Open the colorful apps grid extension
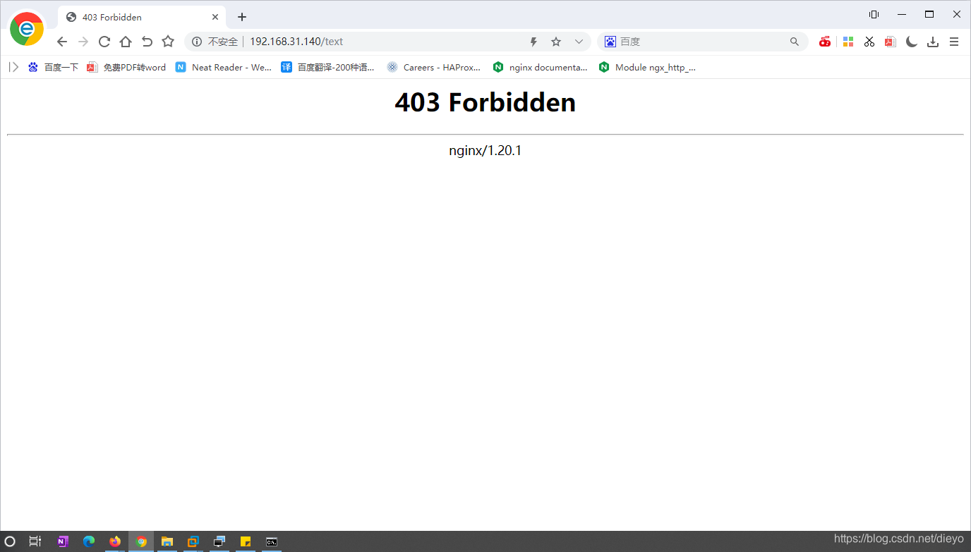Image resolution: width=971 pixels, height=552 pixels. 848,42
